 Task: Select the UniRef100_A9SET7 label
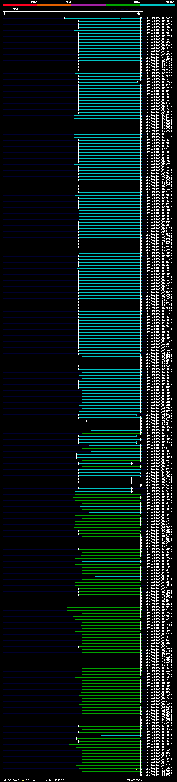[158, 412]
